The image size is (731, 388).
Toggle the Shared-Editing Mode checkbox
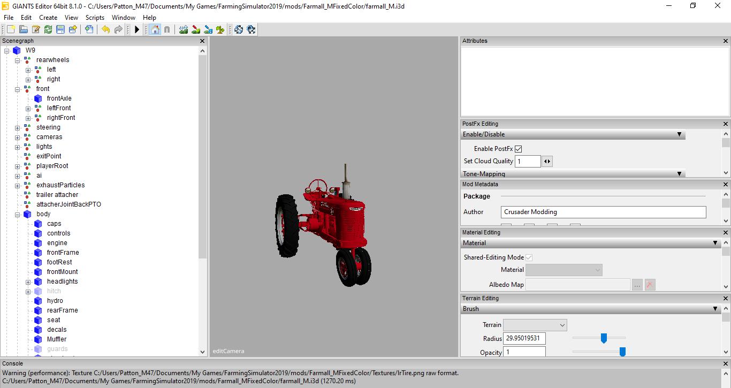coord(529,257)
